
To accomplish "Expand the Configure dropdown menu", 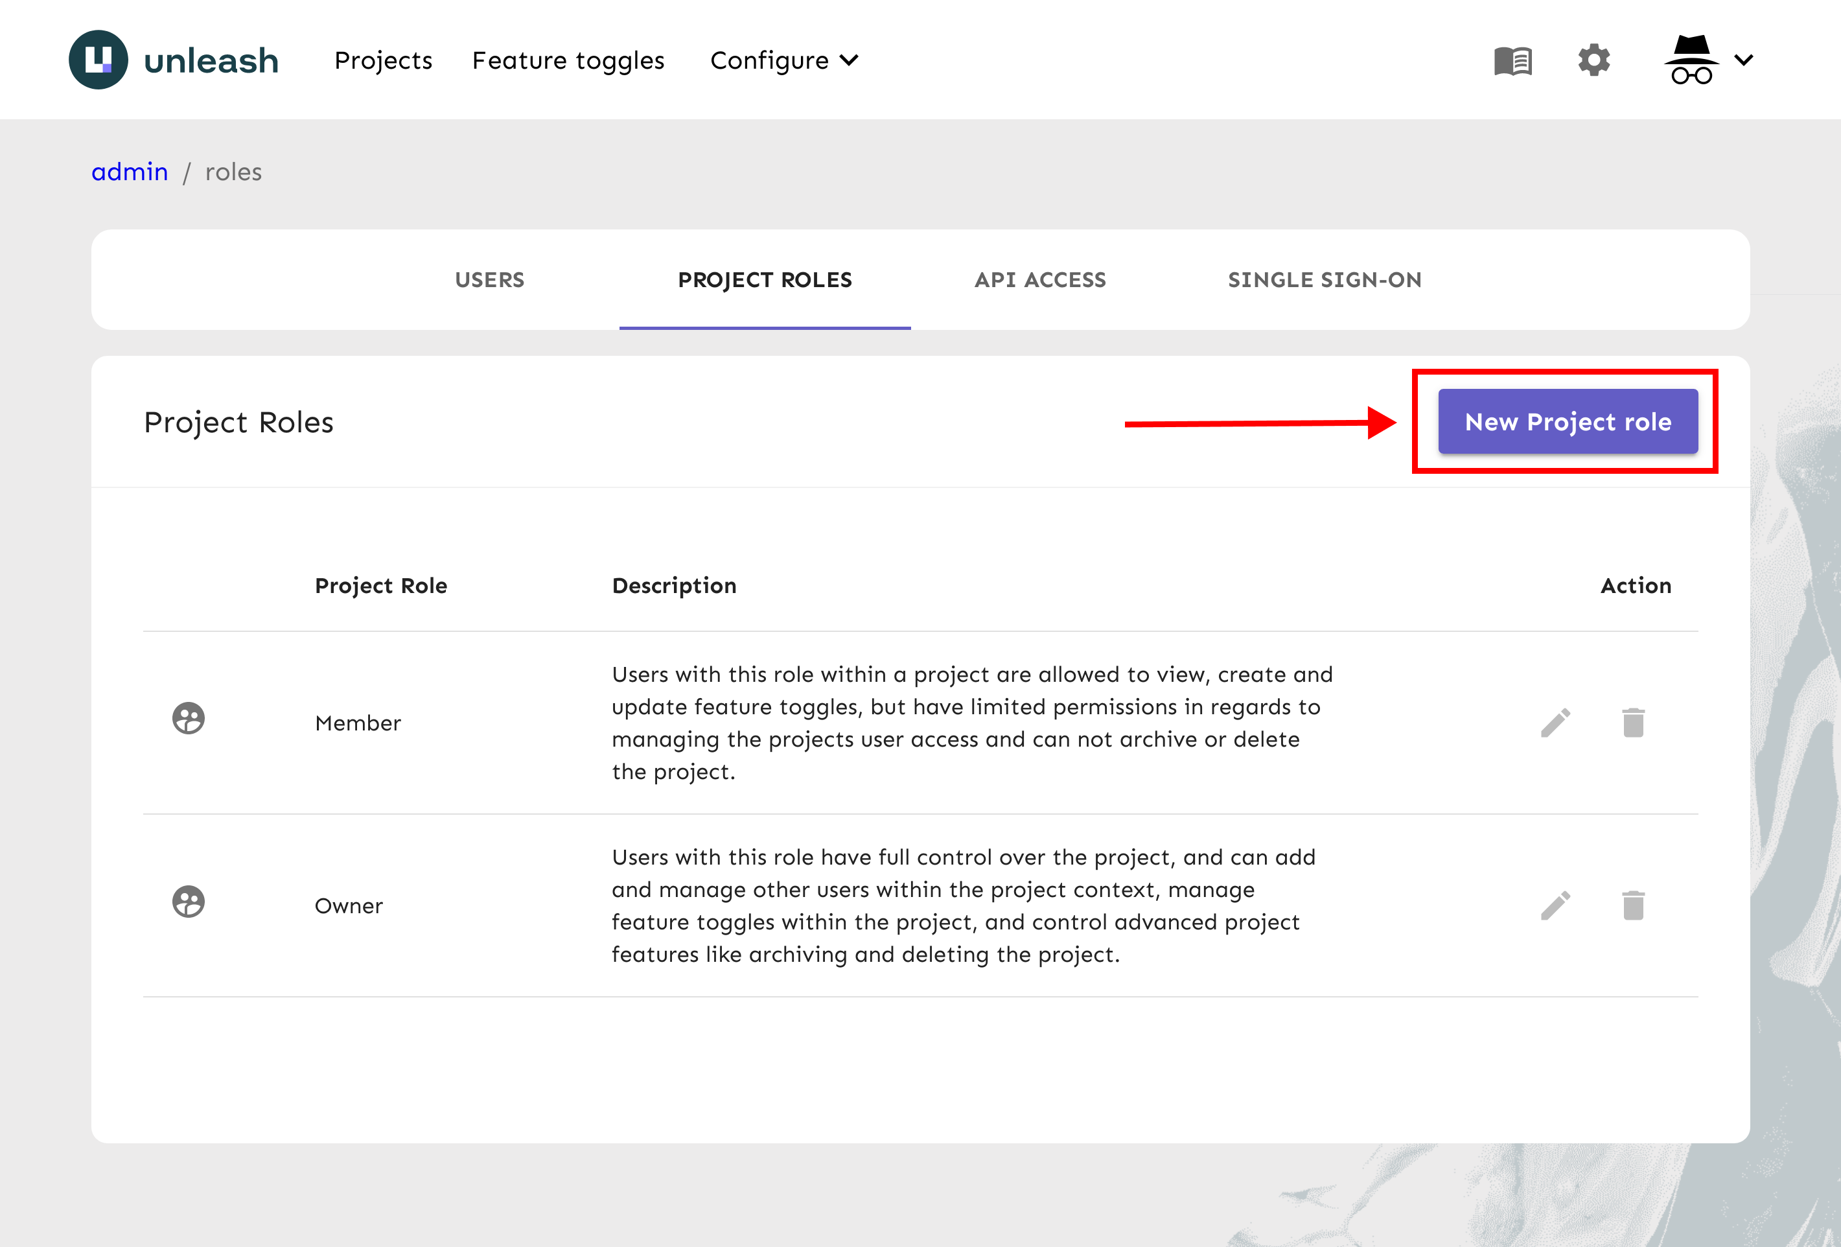I will [783, 60].
